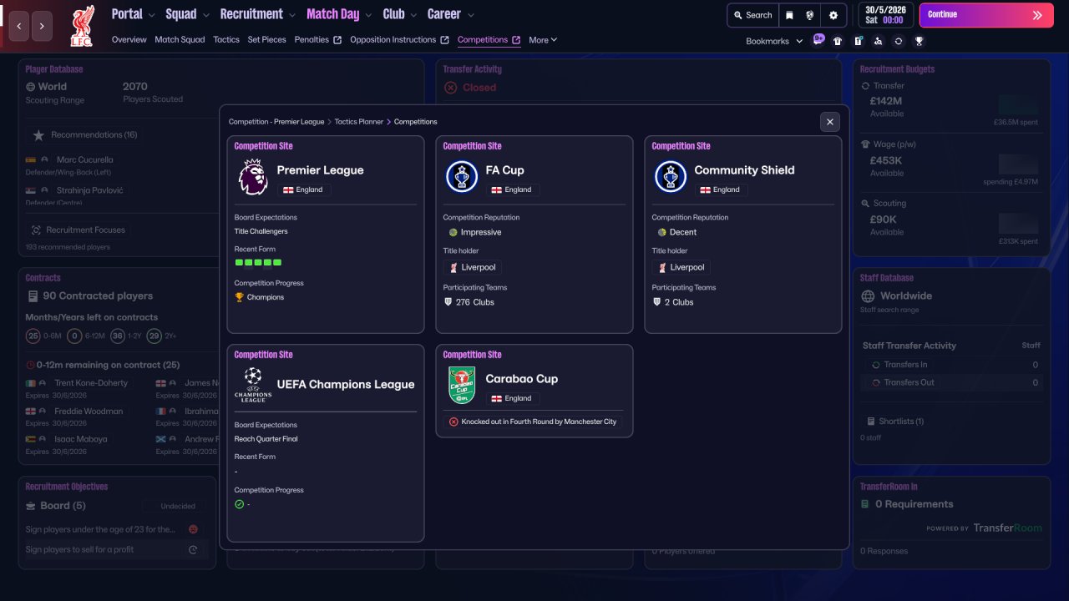
Task: Expand the Club menu chevron
Action: pyautogui.click(x=413, y=15)
